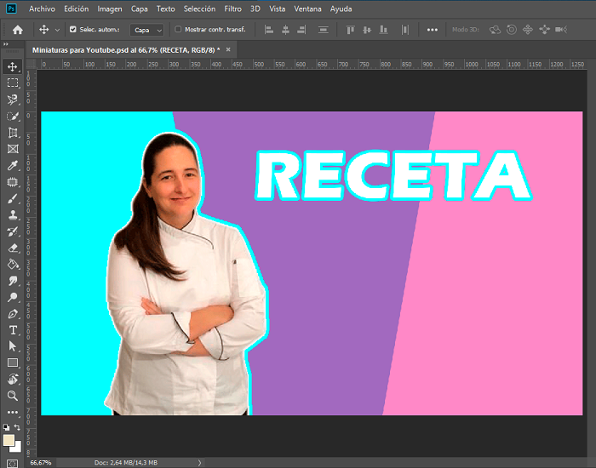Select the Horizontal Type tool
Image resolution: width=596 pixels, height=468 pixels.
tap(13, 330)
